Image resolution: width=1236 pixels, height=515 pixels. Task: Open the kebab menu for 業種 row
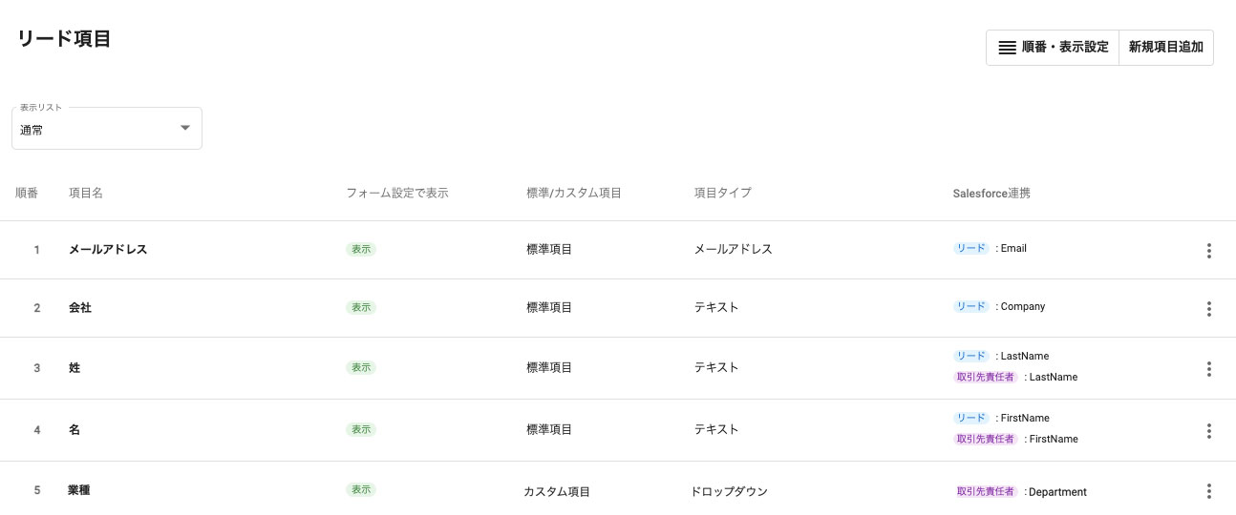point(1208,491)
